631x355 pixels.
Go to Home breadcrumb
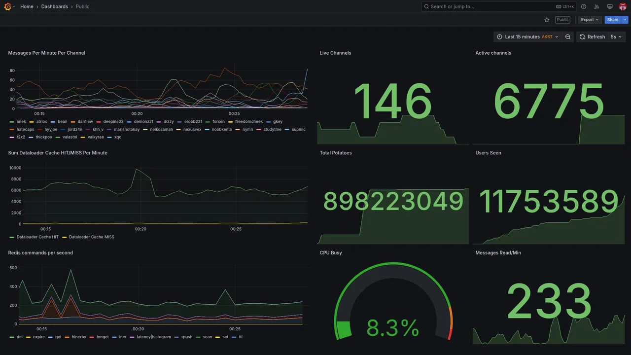27,6
